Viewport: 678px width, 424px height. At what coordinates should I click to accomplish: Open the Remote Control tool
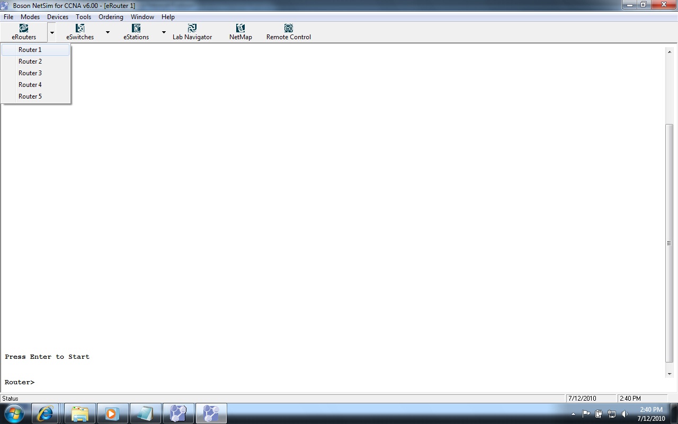click(x=289, y=32)
